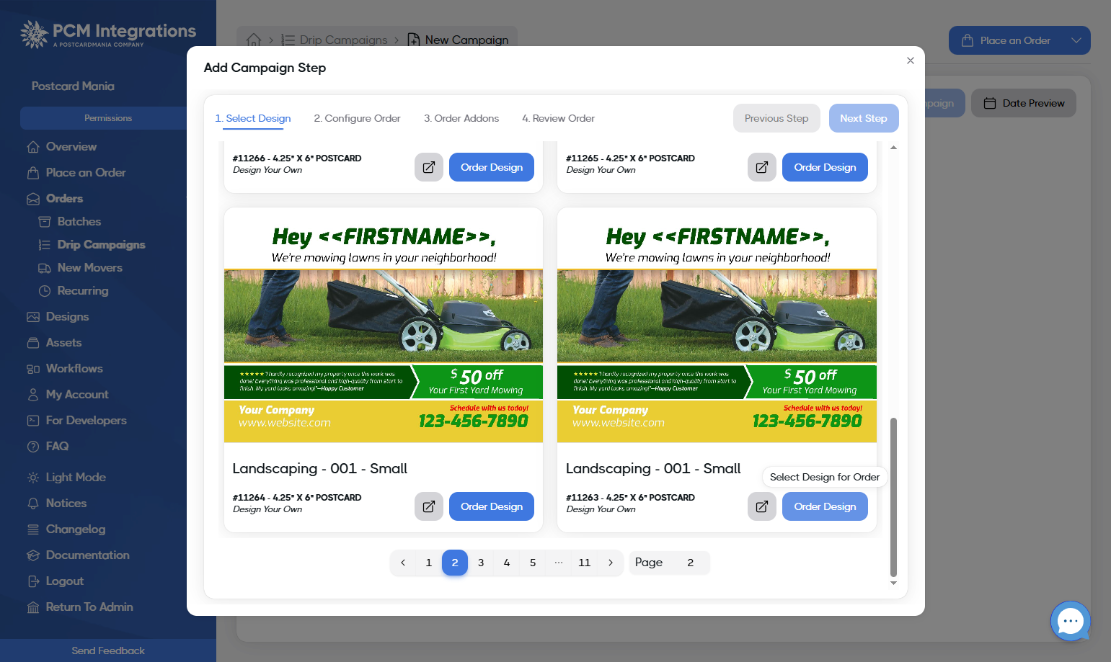This screenshot has width=1111, height=662.
Task: Switch to Select Design step tab
Action: tap(253, 118)
